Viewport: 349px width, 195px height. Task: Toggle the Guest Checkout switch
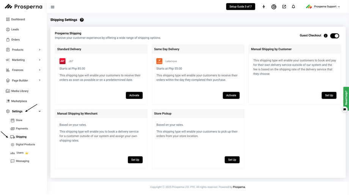(334, 36)
